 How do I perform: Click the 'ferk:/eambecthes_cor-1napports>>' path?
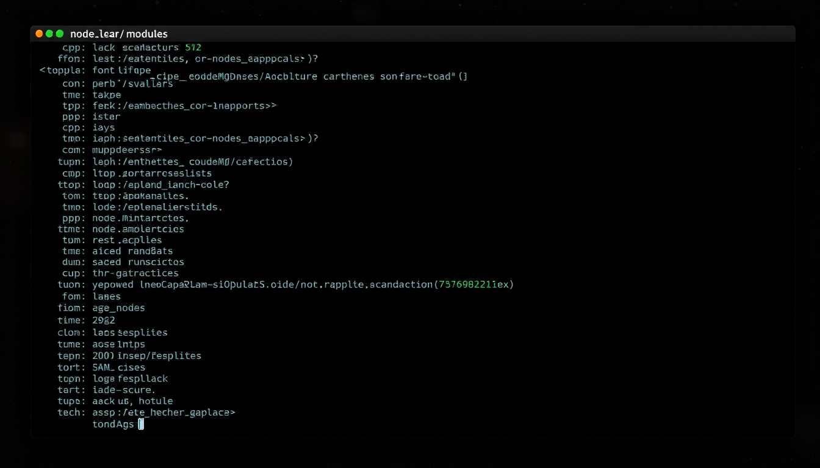point(184,105)
